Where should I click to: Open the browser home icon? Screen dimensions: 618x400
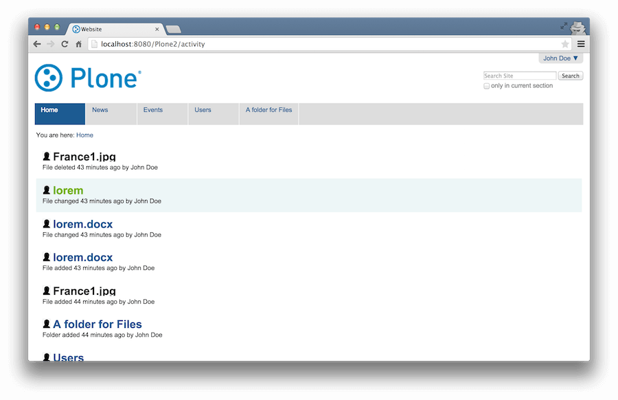78,44
